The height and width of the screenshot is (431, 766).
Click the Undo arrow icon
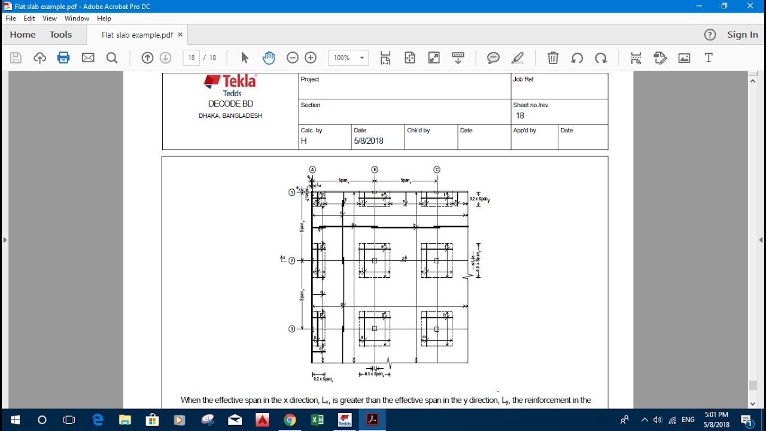[x=577, y=57]
